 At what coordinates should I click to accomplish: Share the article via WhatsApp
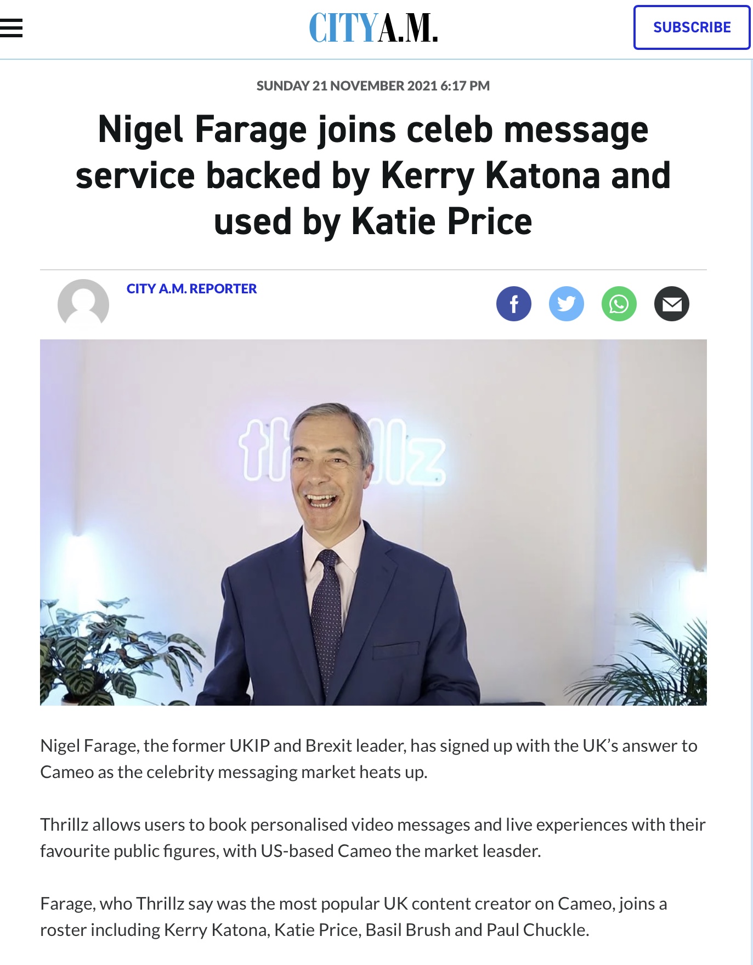pyautogui.click(x=619, y=304)
